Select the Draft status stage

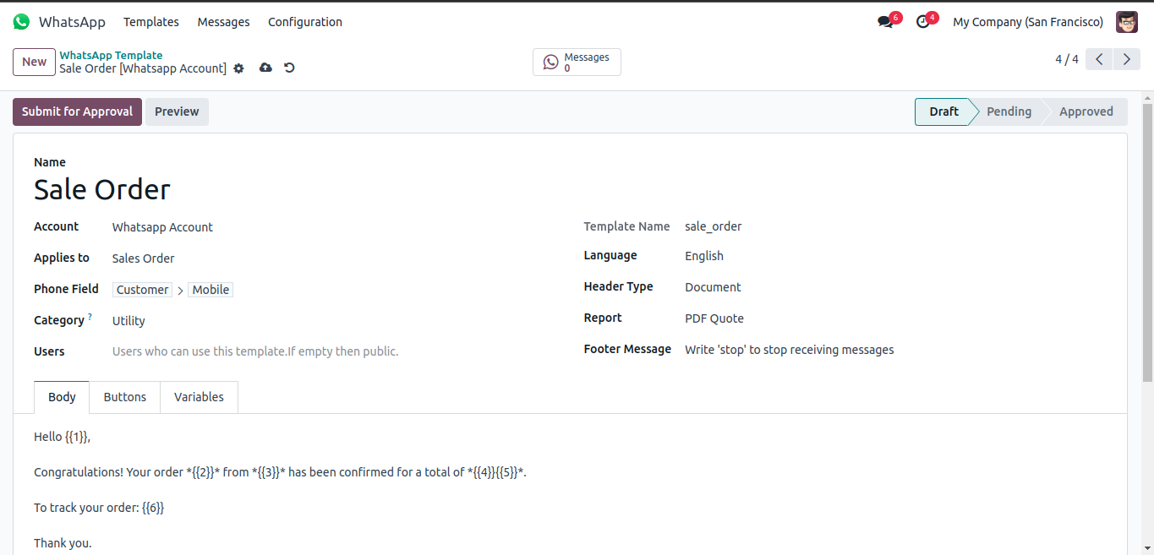pos(943,112)
